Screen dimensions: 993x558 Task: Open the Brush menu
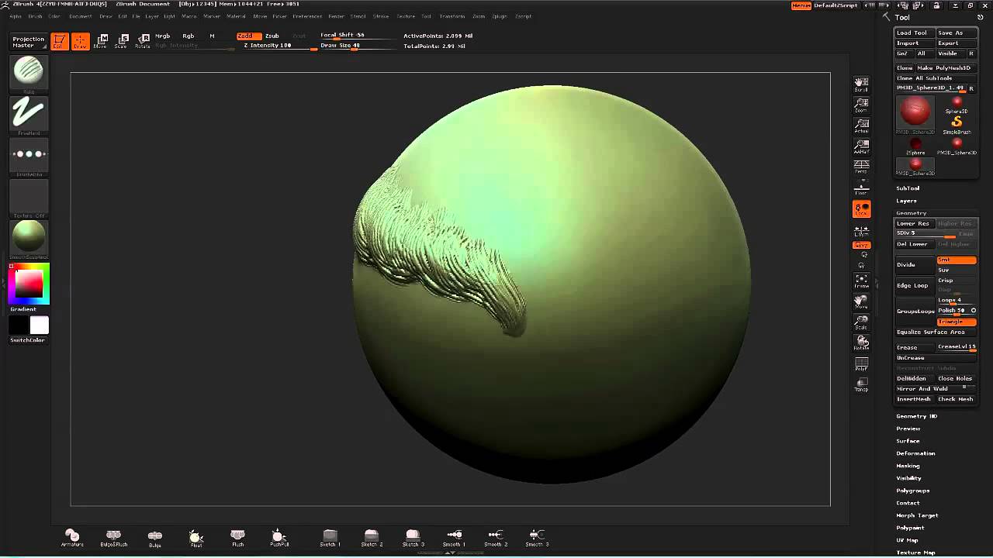(35, 16)
